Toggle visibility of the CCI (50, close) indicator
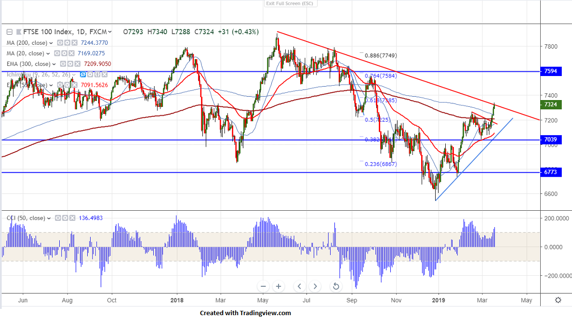The image size is (572, 319). tap(58, 218)
